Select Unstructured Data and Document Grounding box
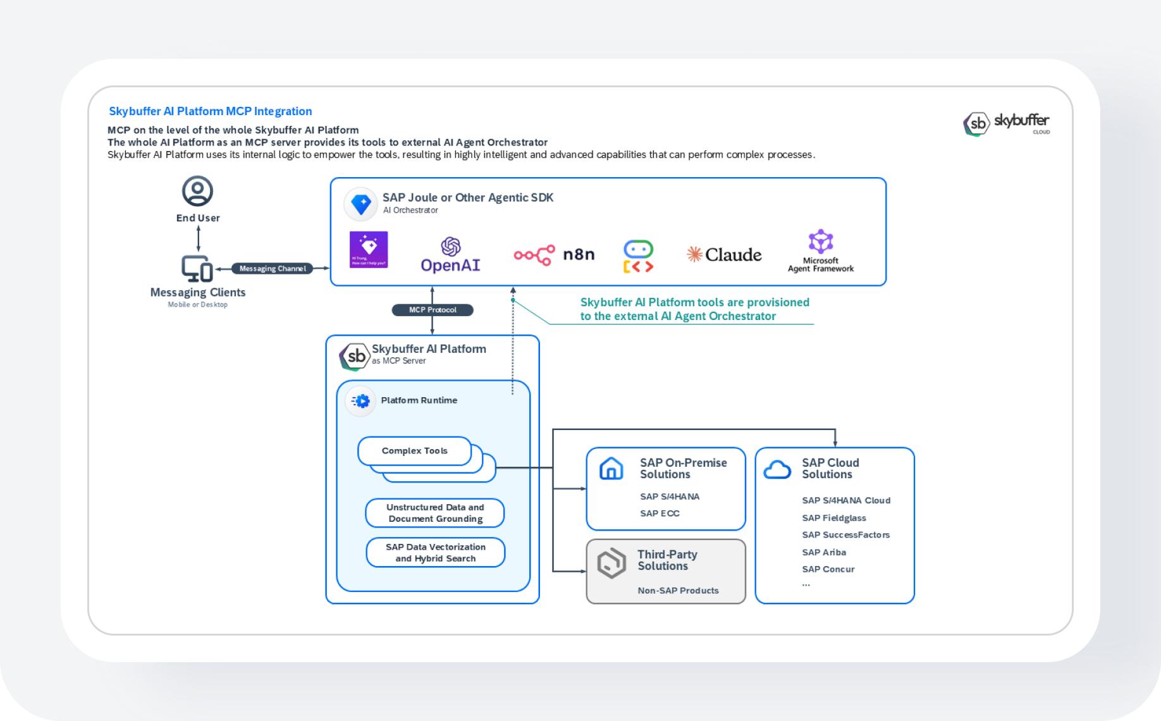The height and width of the screenshot is (721, 1161). pos(435,513)
